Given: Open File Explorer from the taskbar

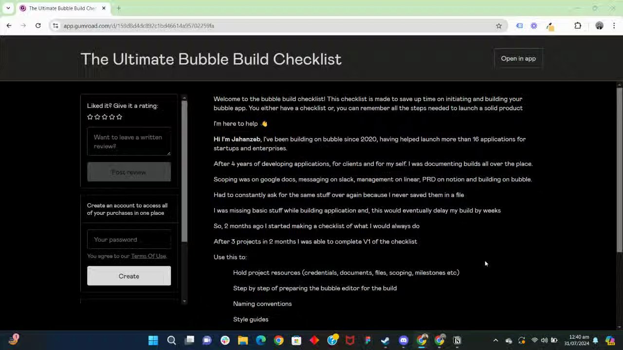Looking at the screenshot, I should click(x=243, y=340).
